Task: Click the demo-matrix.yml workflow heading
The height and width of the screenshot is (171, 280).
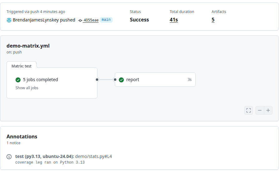Action: point(28,46)
